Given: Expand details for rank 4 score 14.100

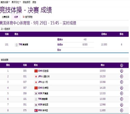Looking at the screenshot, I should (x=122, y=88).
